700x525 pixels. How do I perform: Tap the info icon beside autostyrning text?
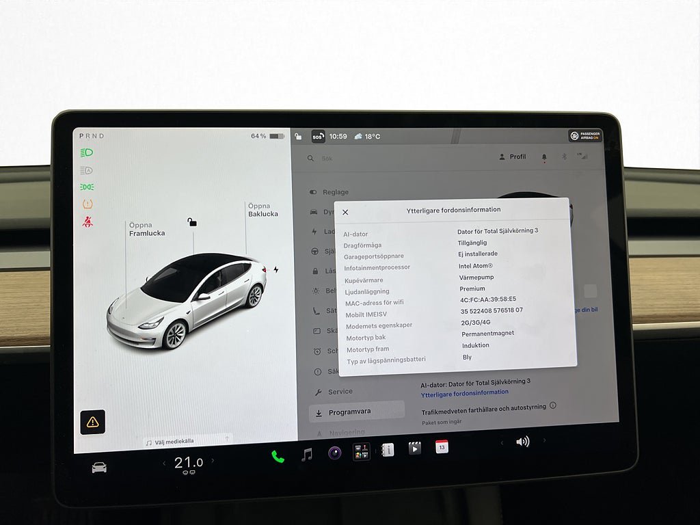point(552,405)
